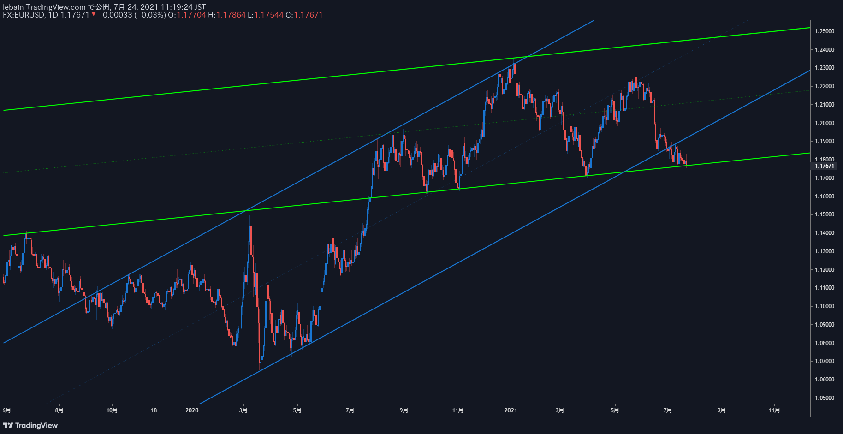Click the 8月 label on time axis
Screen dimensions: 843x434
click(59, 410)
